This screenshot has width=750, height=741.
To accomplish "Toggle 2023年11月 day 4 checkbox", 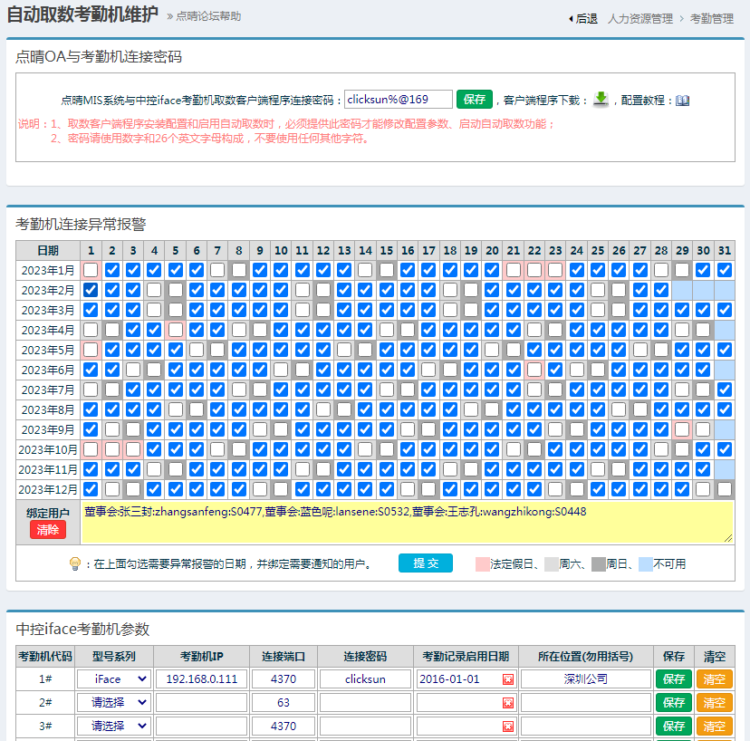I will [x=154, y=469].
